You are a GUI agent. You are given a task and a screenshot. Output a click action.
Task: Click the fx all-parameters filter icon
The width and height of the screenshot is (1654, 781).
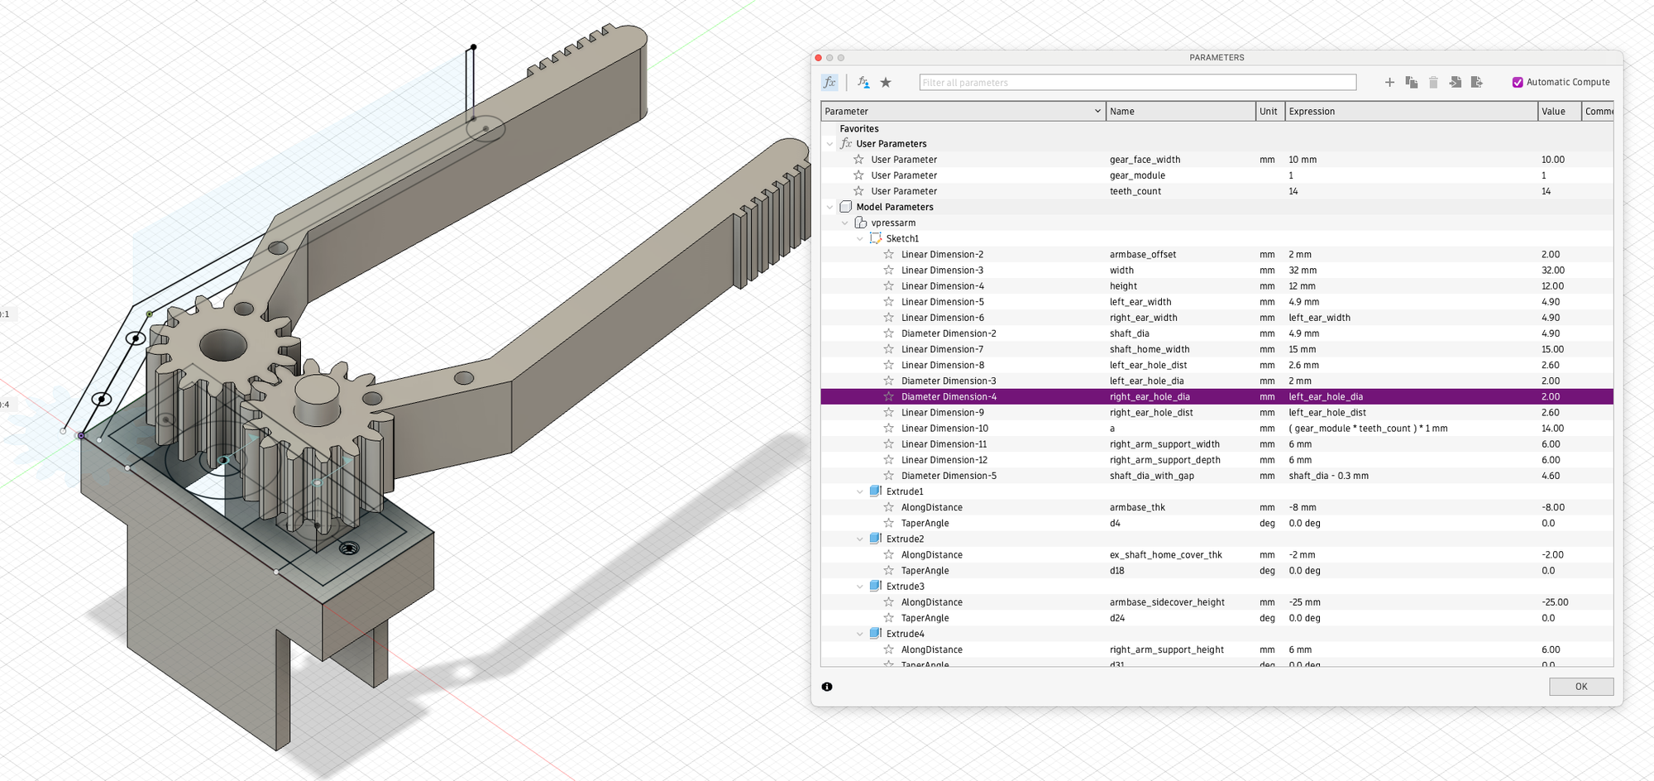point(829,82)
